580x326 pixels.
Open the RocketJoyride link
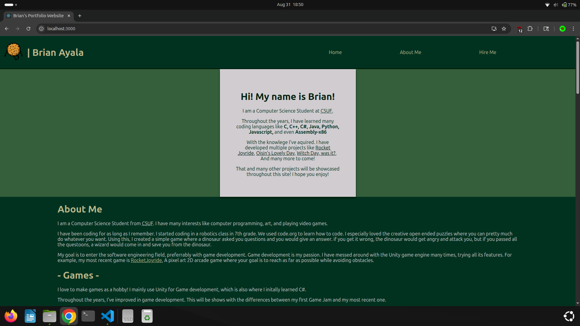point(146,260)
